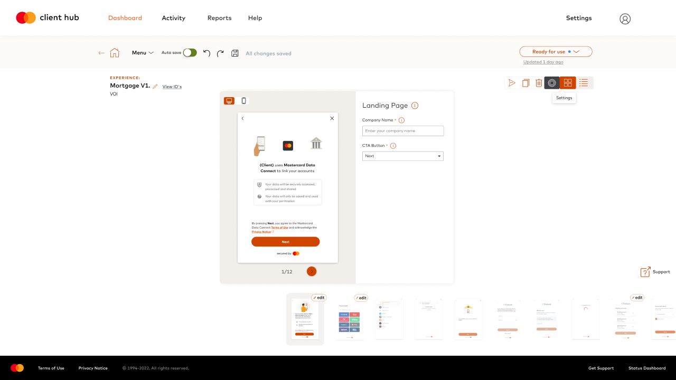Go to next page with orange arrow
This screenshot has width=676, height=380.
[x=312, y=271]
